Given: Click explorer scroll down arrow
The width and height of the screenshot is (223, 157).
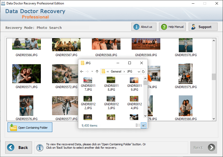Looking at the screenshot, I should pyautogui.click(x=145, y=116).
